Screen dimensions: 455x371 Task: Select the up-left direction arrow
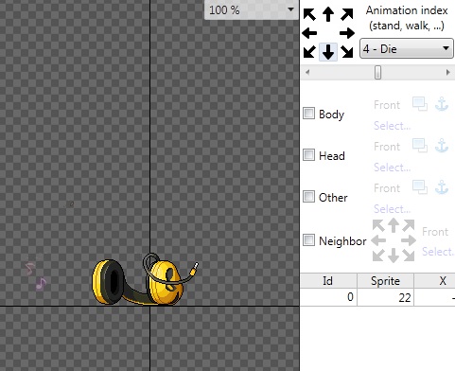(309, 14)
